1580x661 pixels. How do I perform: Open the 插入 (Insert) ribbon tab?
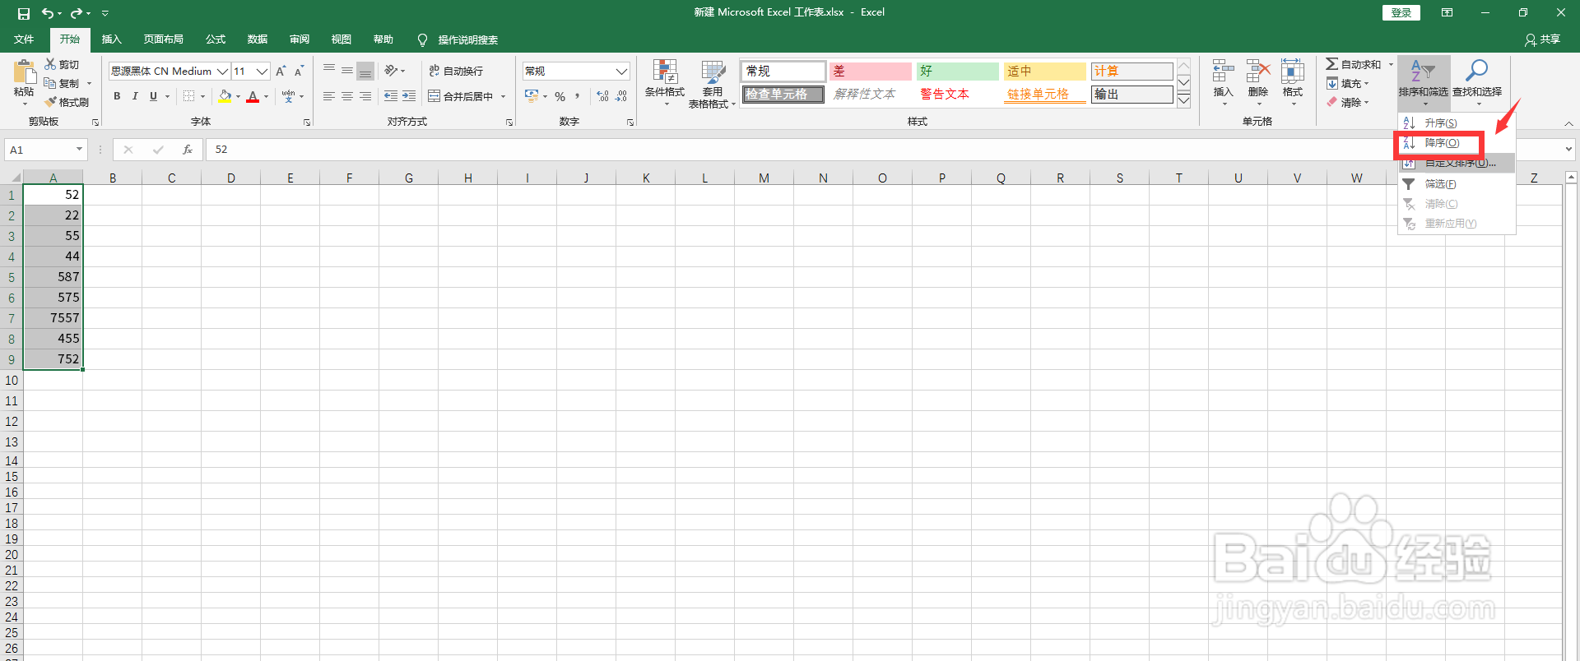click(111, 39)
